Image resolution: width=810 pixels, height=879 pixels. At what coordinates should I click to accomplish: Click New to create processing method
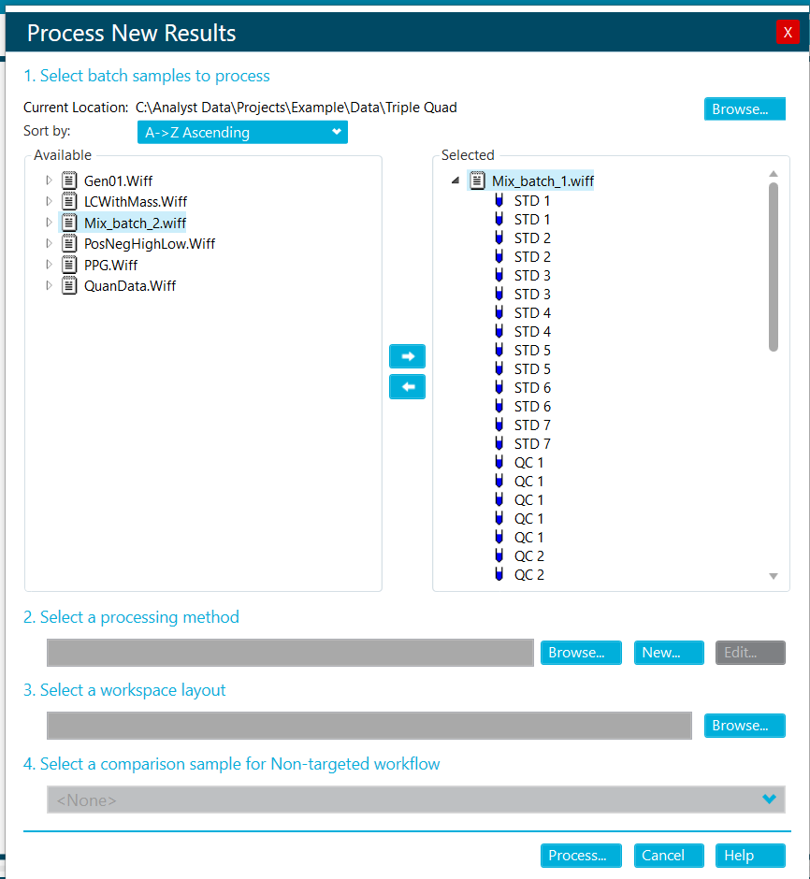[669, 653]
